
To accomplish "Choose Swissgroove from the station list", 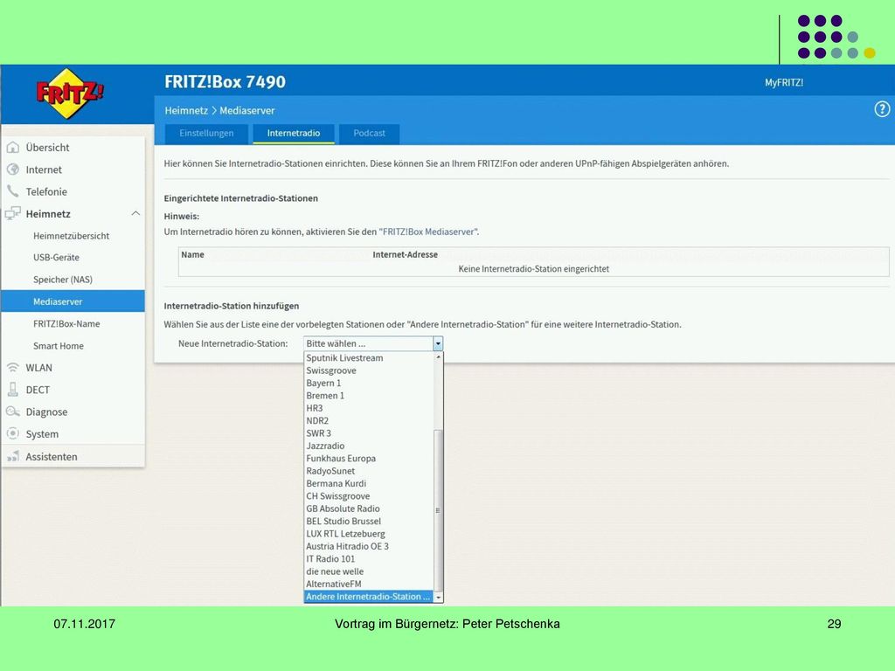I will [369, 370].
